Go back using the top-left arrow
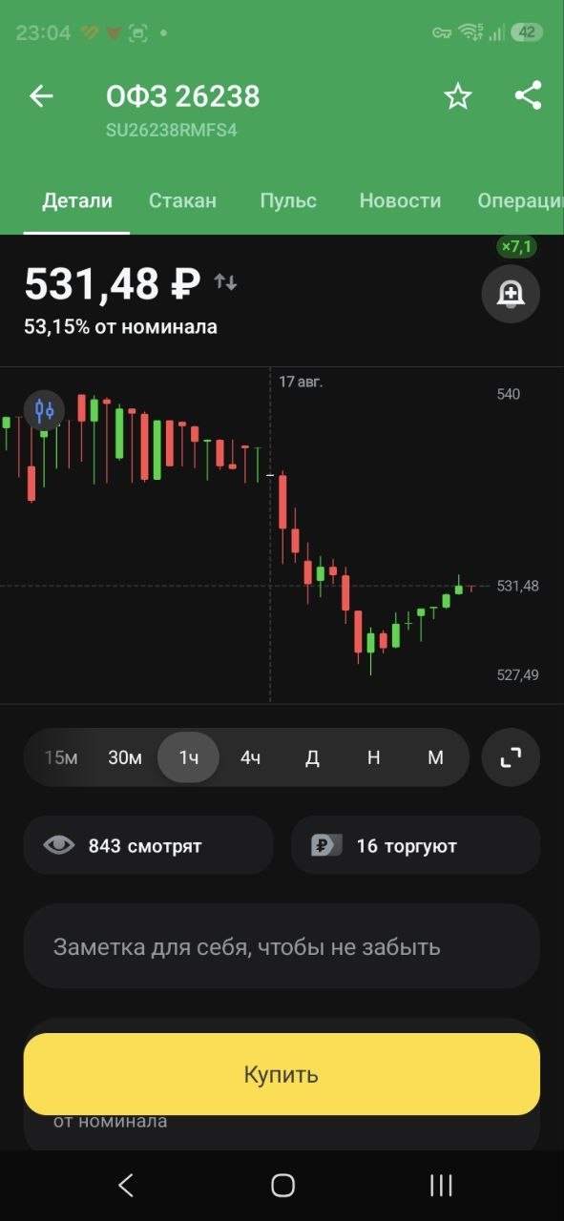This screenshot has width=564, height=1221. (41, 96)
